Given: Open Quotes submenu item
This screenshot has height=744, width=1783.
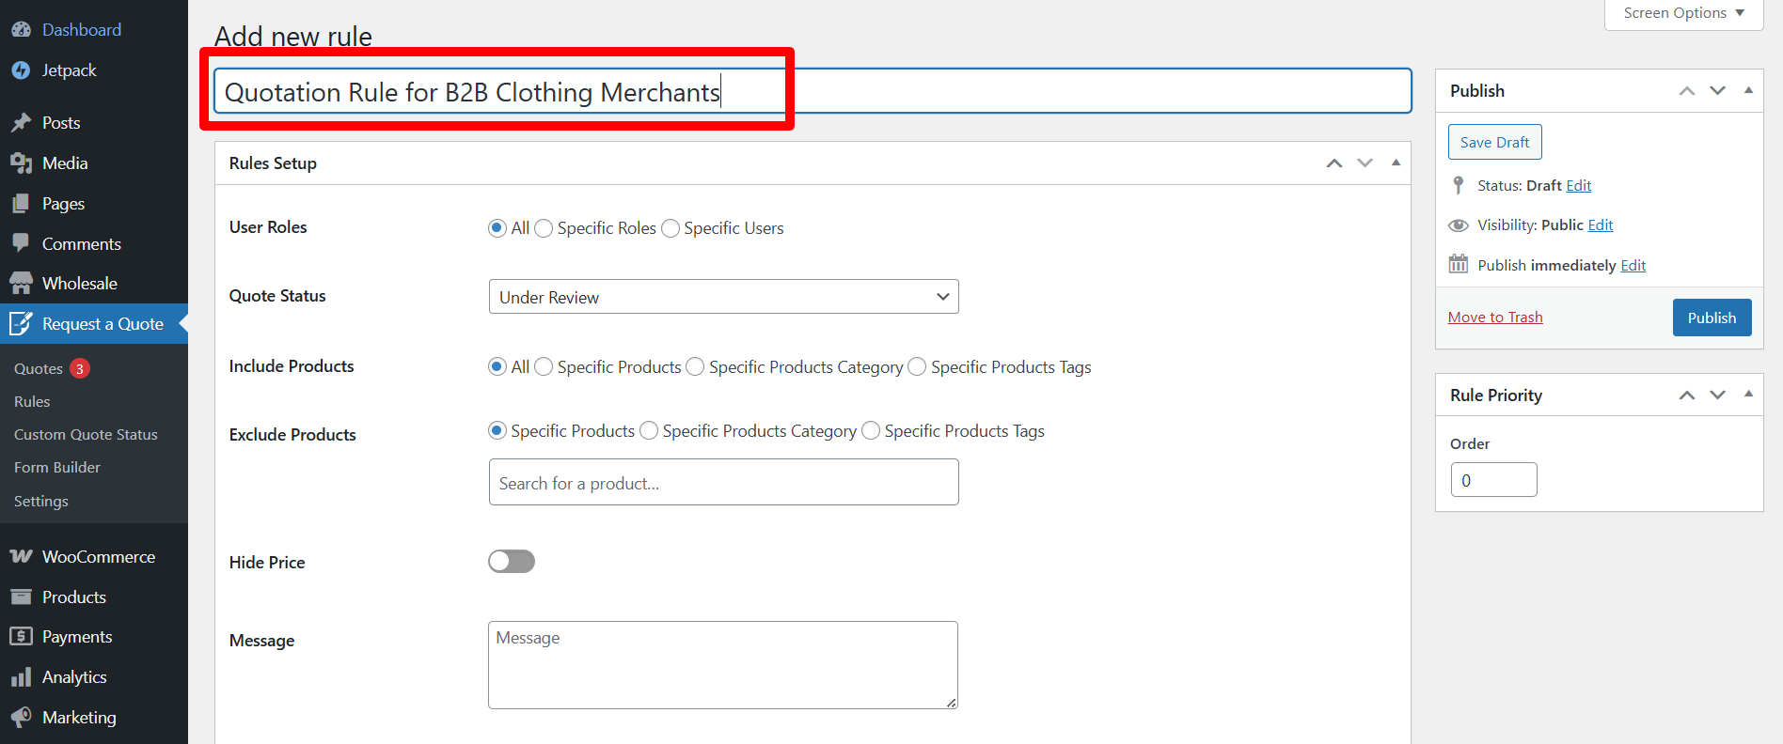Looking at the screenshot, I should pyautogui.click(x=39, y=369).
